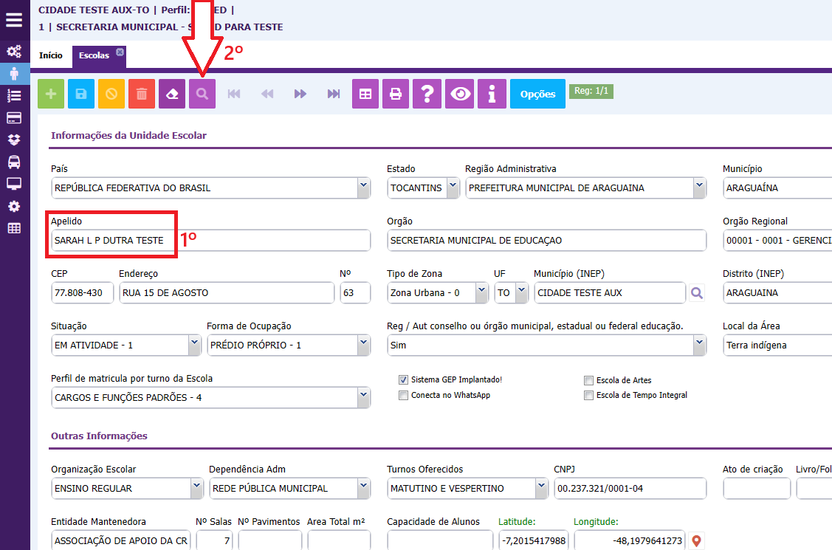Open the Situação dropdown
The height and width of the screenshot is (550, 832).
pos(195,345)
